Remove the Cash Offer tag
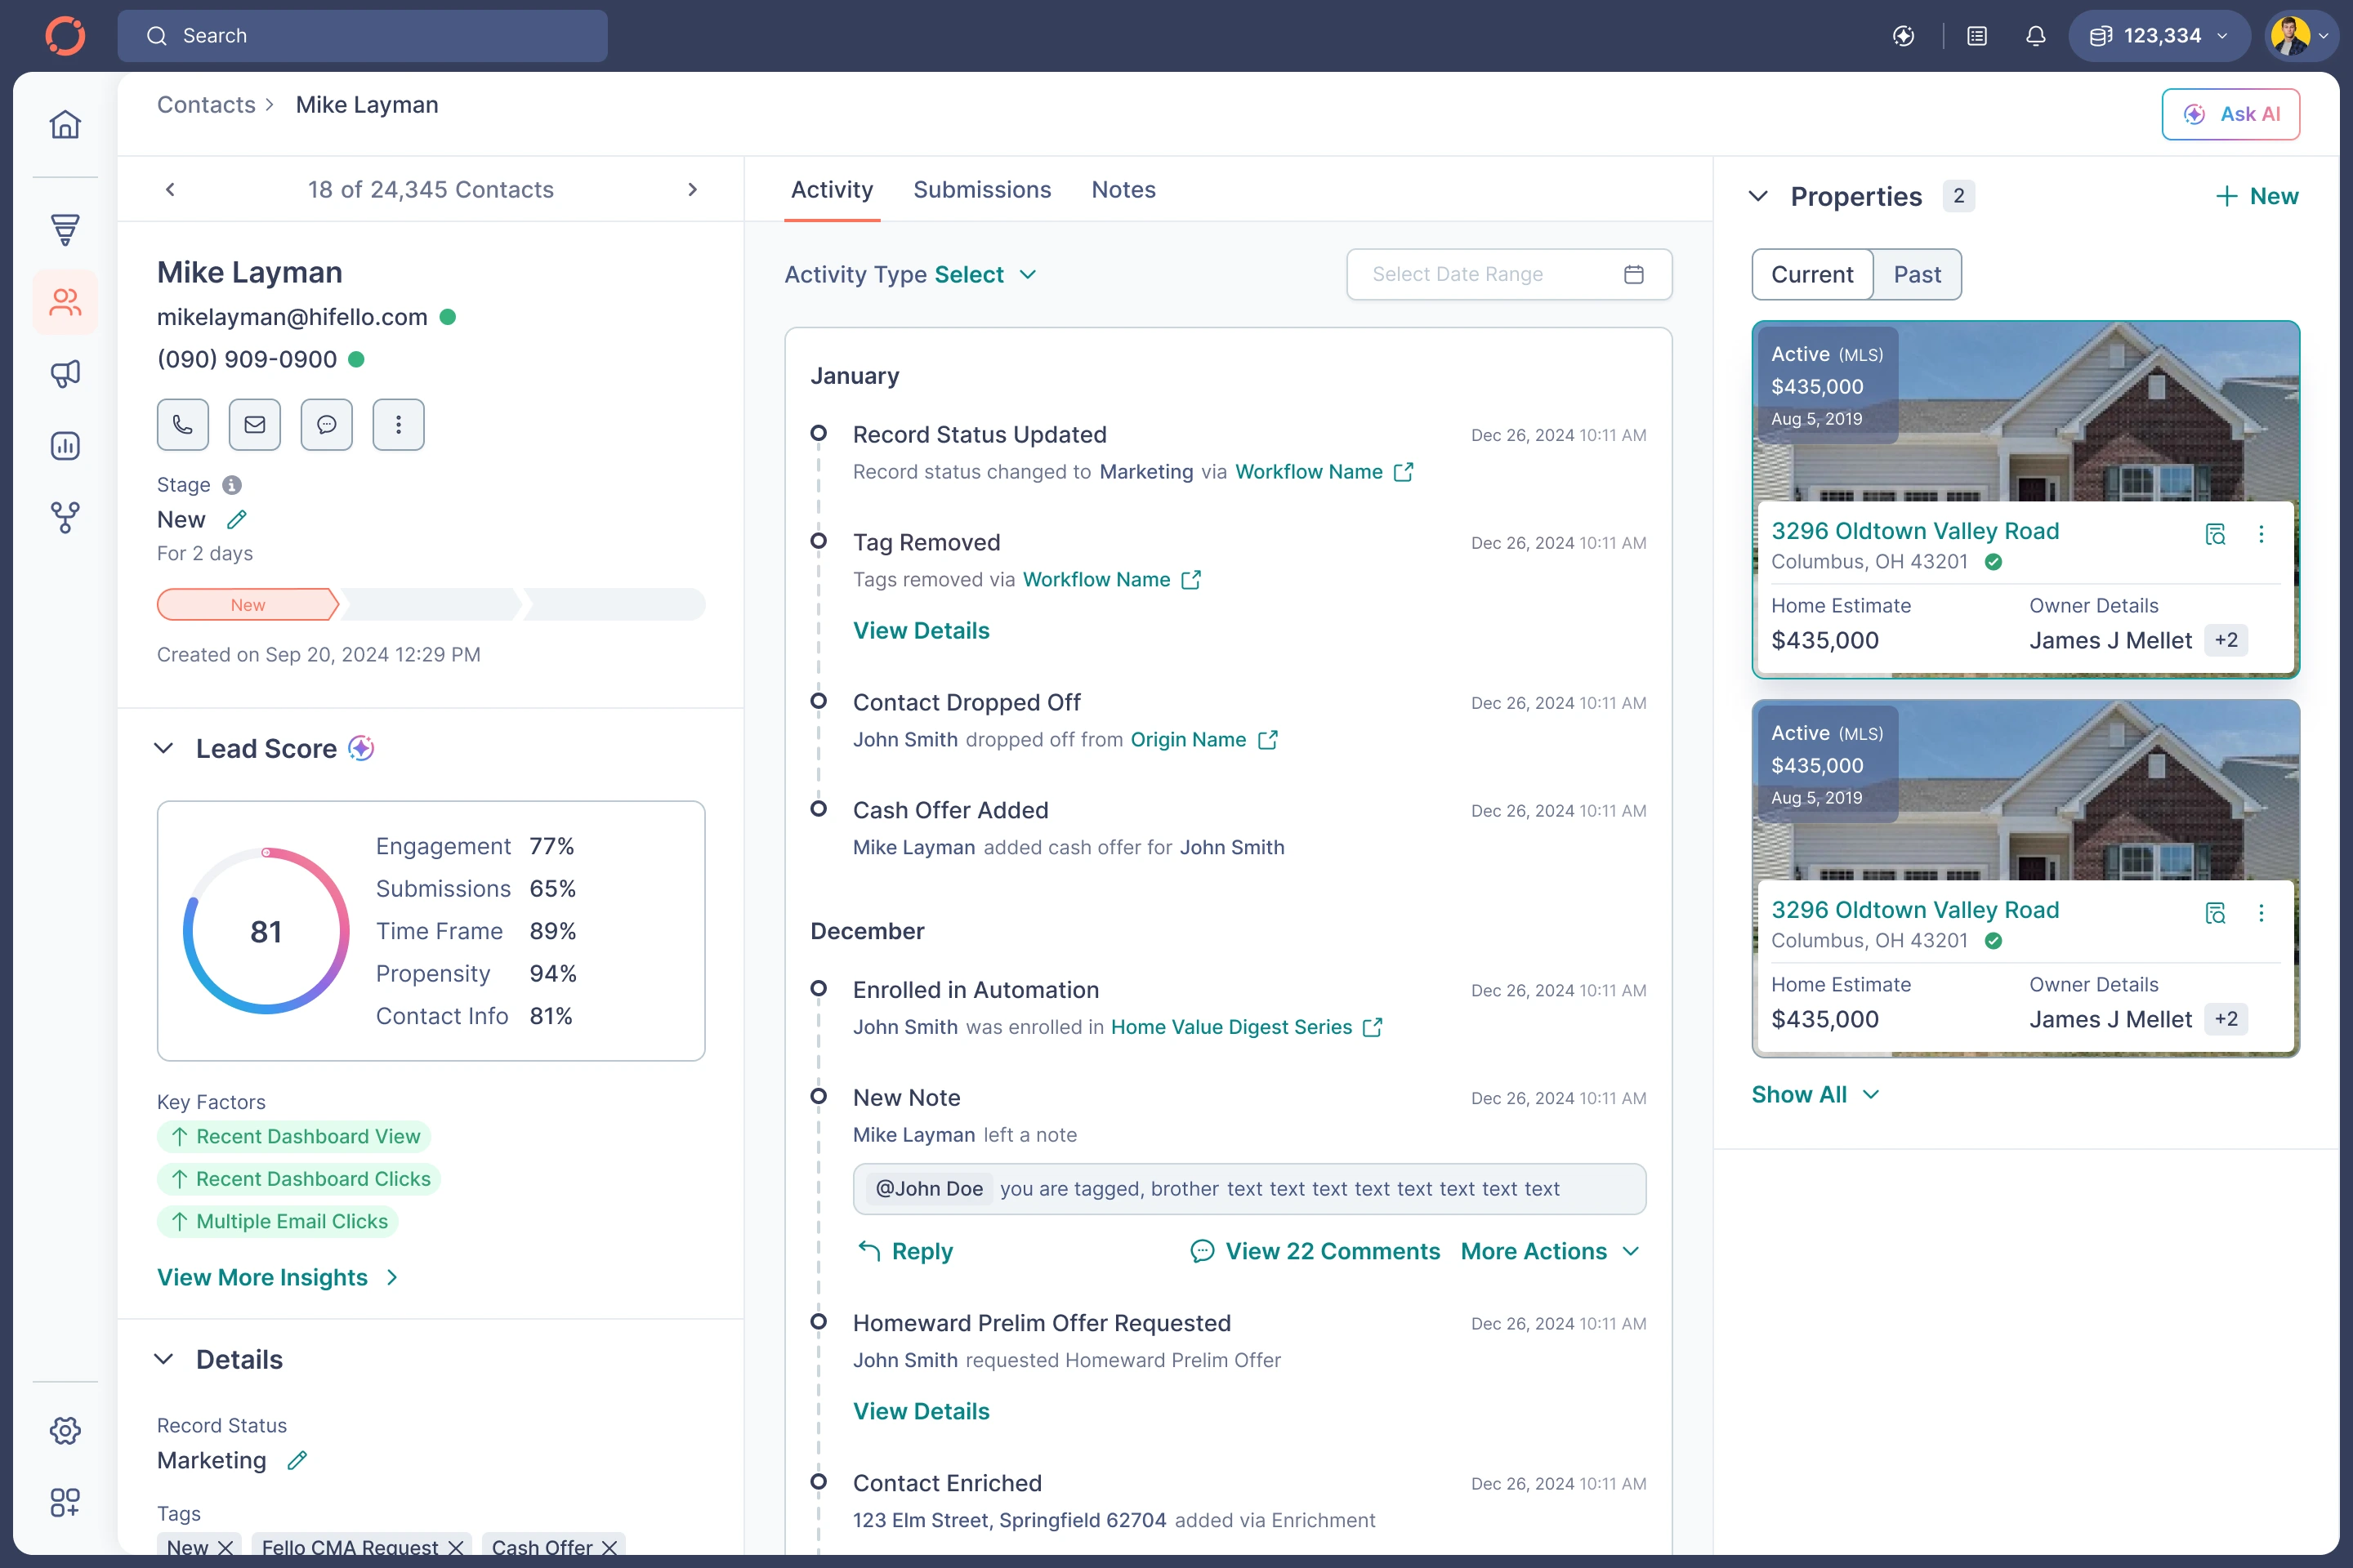 point(609,1547)
